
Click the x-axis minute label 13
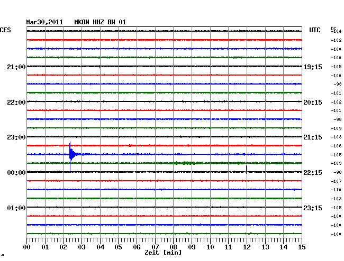[x=265, y=247]
